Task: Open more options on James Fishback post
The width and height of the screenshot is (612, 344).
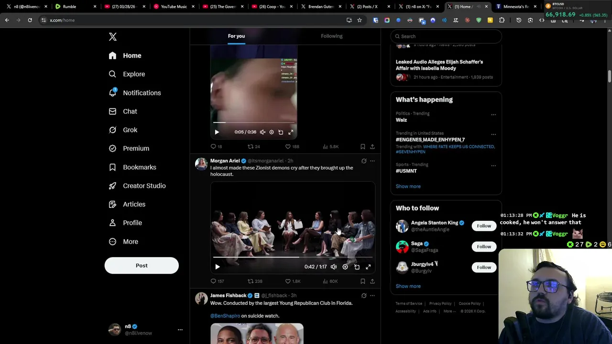Action: click(372, 296)
